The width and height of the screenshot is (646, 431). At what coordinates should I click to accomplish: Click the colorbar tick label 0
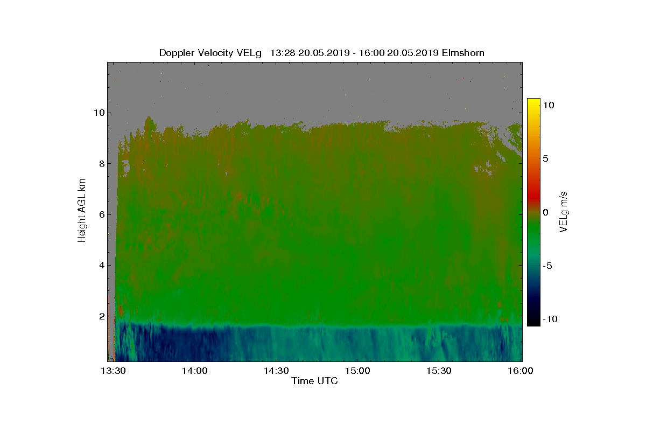click(546, 212)
